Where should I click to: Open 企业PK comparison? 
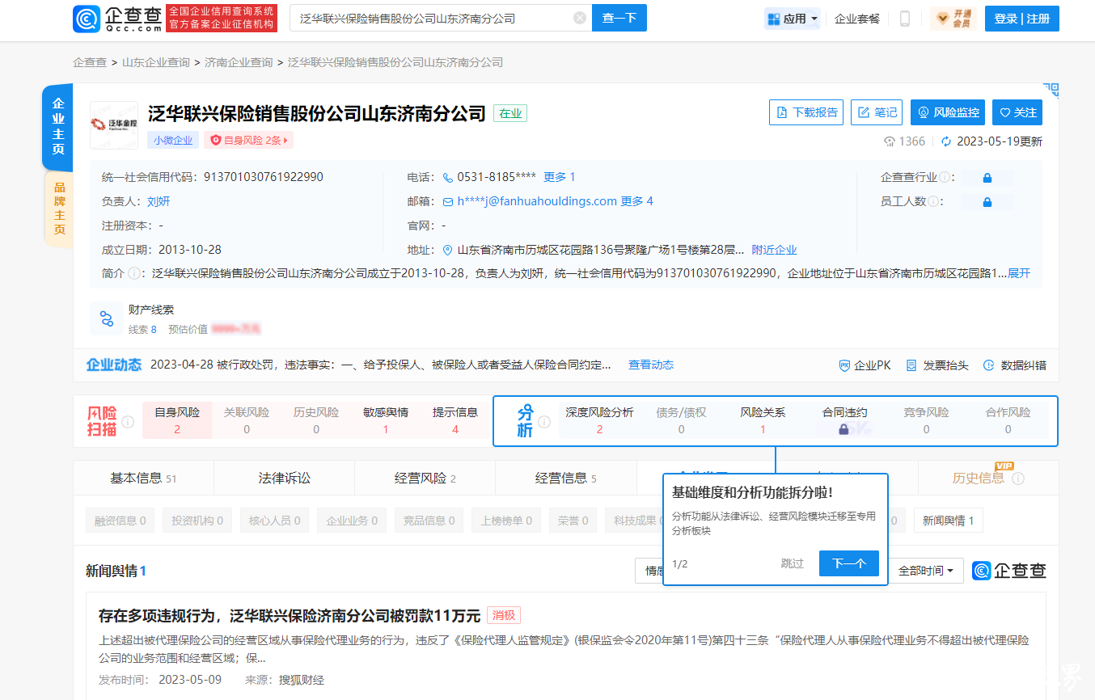point(865,365)
